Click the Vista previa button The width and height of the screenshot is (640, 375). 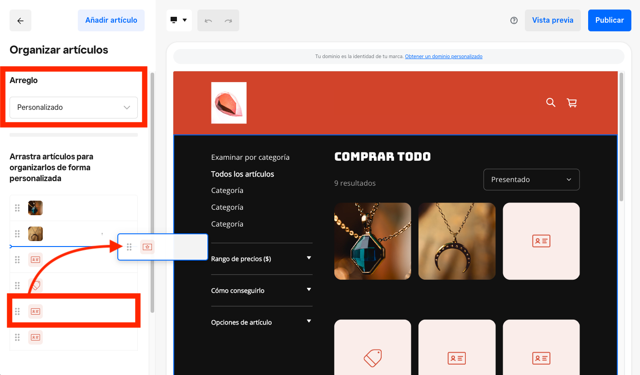point(553,20)
